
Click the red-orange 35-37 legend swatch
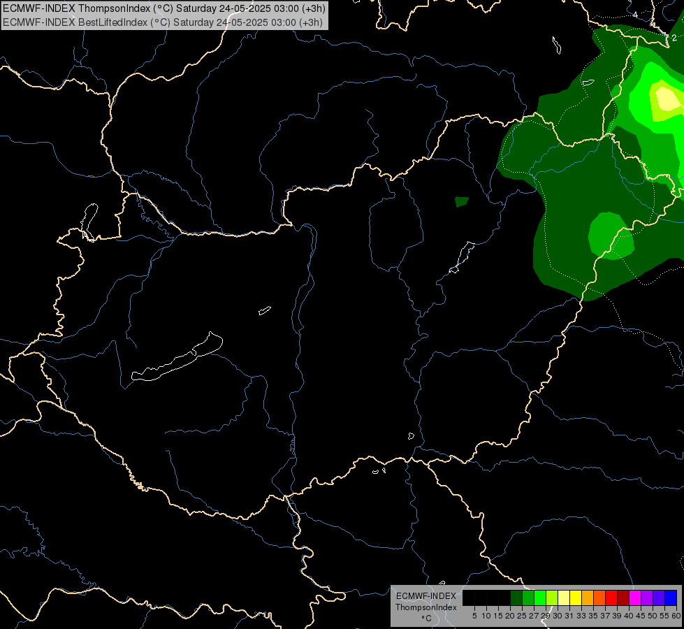pos(599,598)
